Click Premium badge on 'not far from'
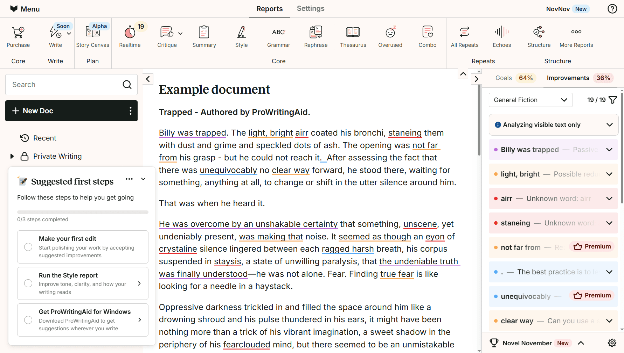 coord(592,247)
